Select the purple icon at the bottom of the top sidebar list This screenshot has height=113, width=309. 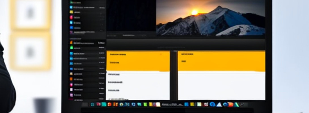click(71, 32)
